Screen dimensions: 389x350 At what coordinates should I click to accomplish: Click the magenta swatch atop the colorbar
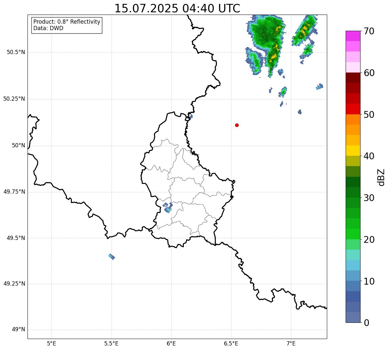tap(353, 36)
